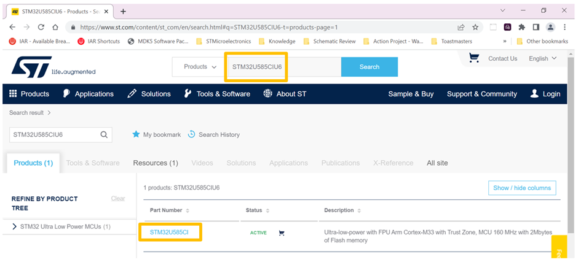Screen dimensions: 578x262
Task: Open the Products category dropdown beside search
Action: [200, 67]
